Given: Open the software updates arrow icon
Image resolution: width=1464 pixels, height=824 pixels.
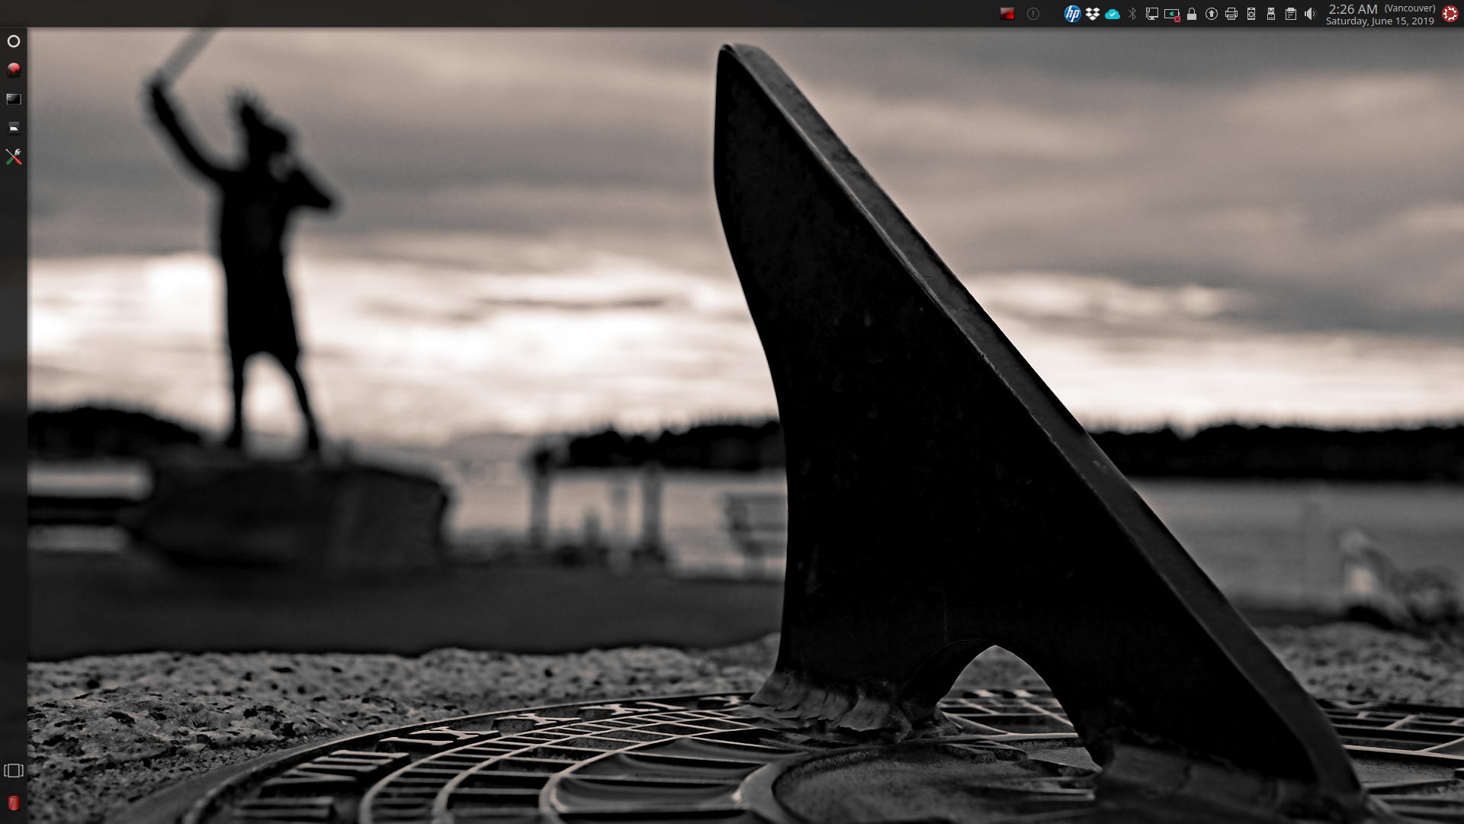Looking at the screenshot, I should pyautogui.click(x=1212, y=14).
